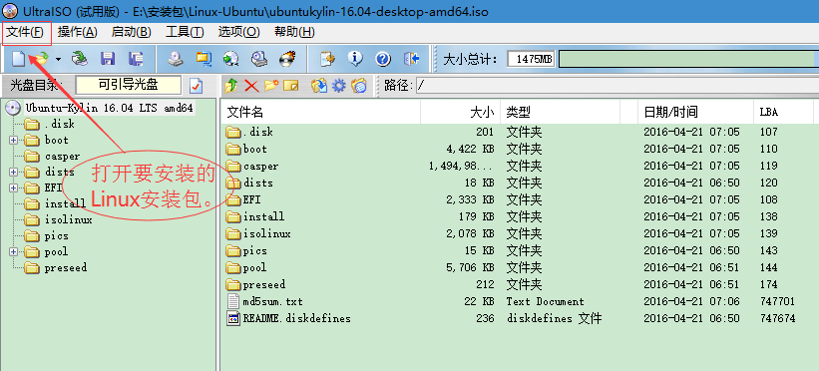This screenshot has height=371, width=819.
Task: Select Ubuntu-Kylin 16.04 LTS amd64 root node
Action: click(x=109, y=108)
